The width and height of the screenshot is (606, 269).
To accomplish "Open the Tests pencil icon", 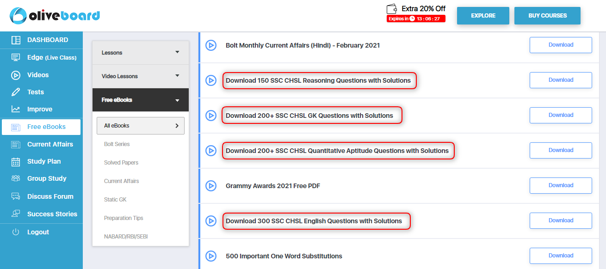I will click(x=16, y=92).
